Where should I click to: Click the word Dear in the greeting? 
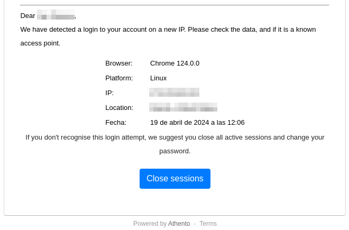(x=27, y=16)
